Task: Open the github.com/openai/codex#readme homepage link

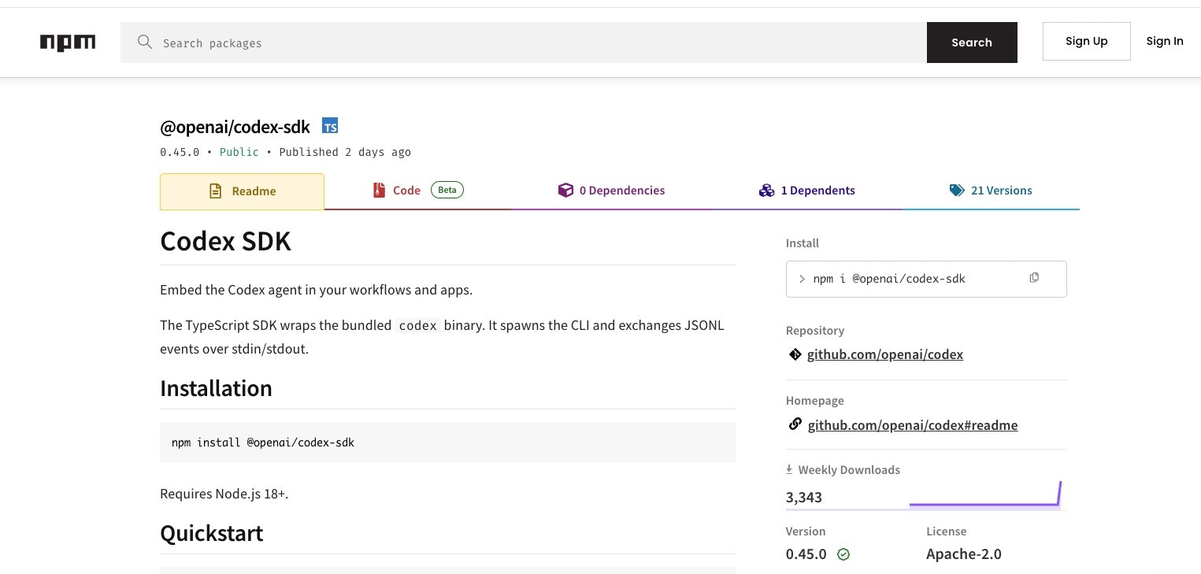Action: pyautogui.click(x=912, y=425)
